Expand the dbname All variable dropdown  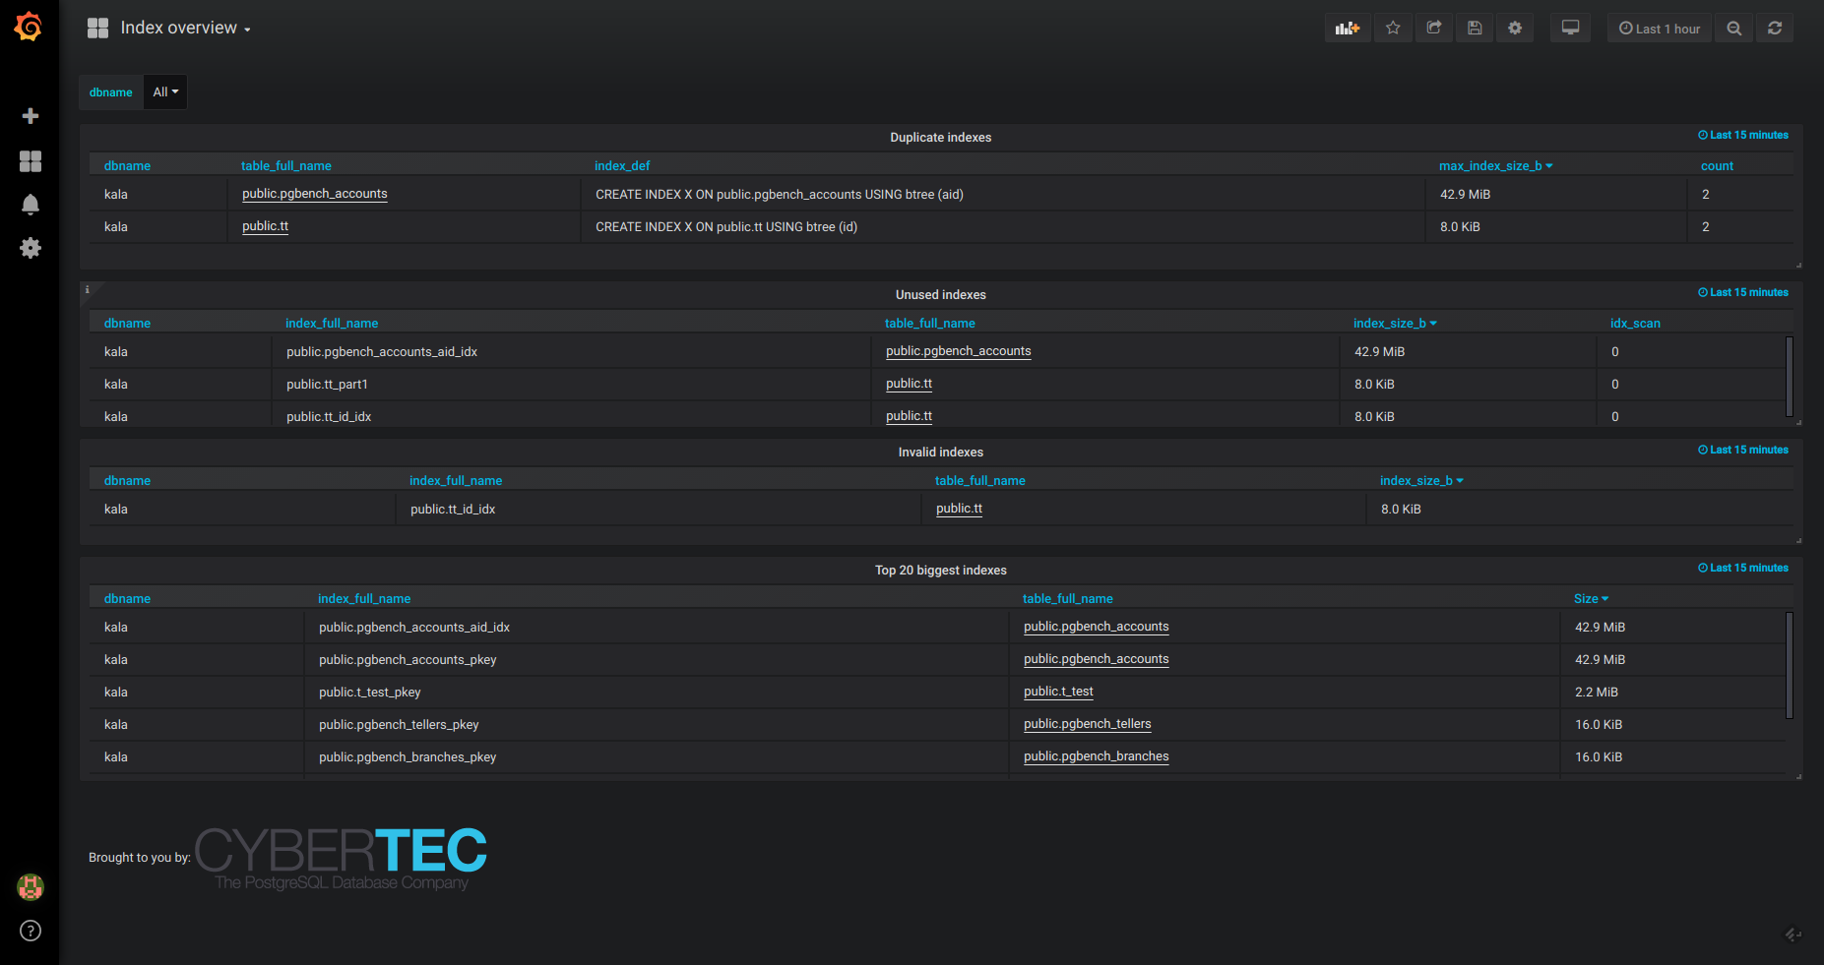click(165, 92)
